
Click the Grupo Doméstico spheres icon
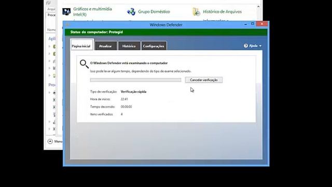pos(131,11)
